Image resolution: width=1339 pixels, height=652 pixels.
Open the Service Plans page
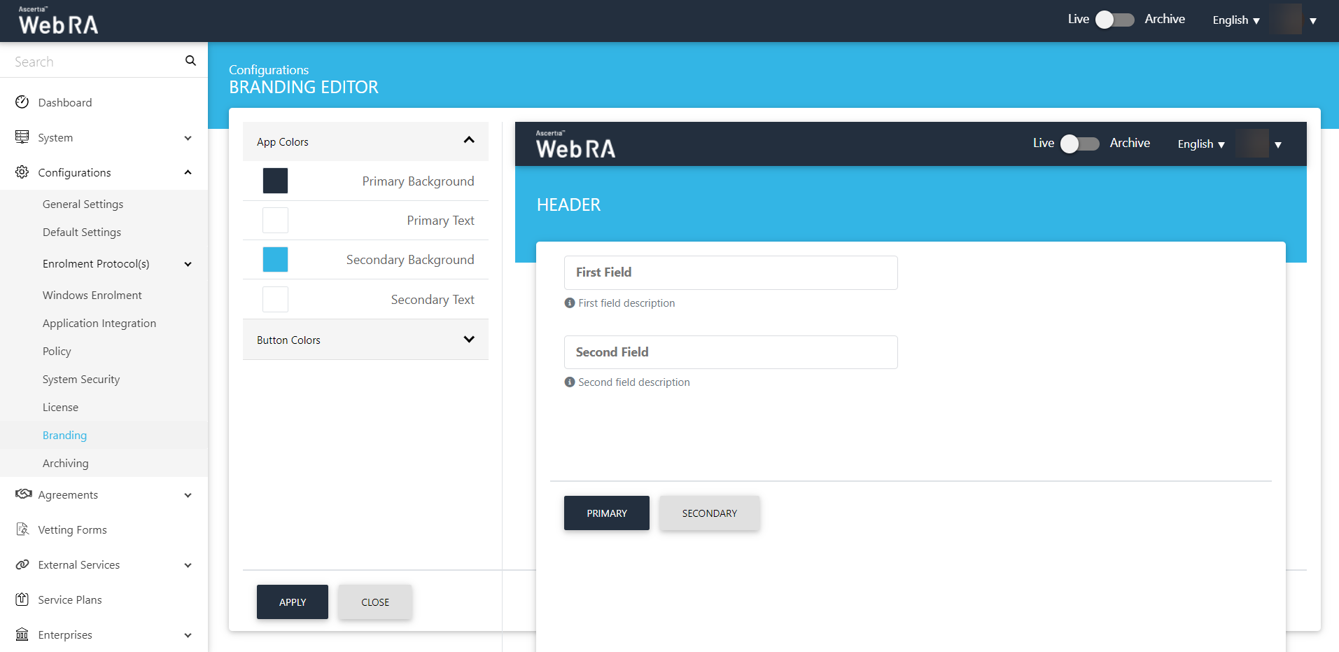click(x=70, y=599)
